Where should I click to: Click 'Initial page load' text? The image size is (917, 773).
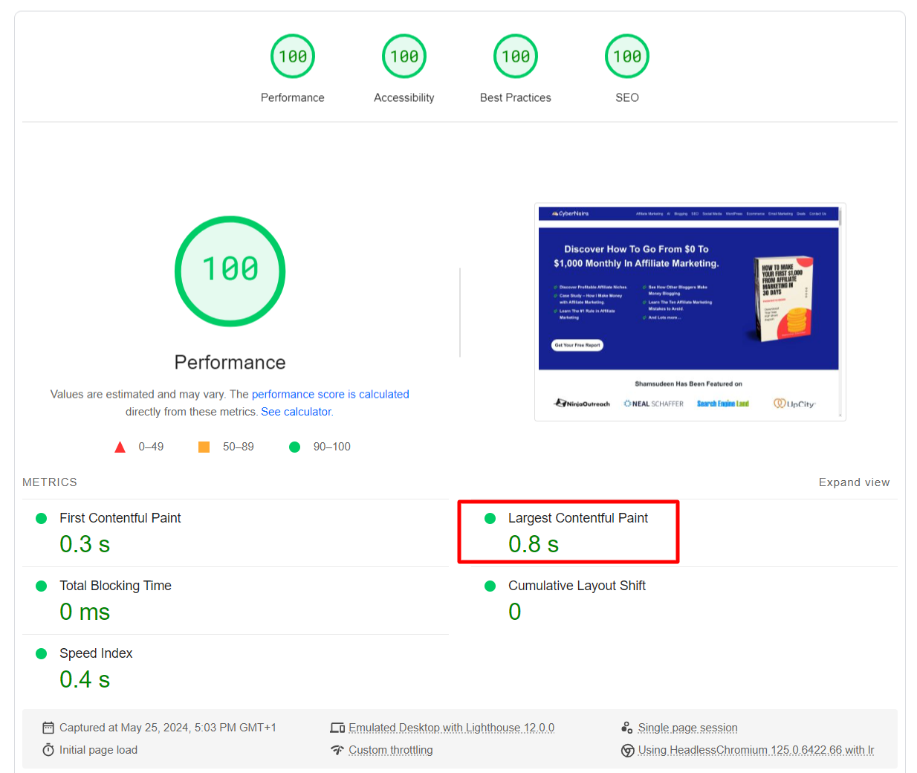click(x=98, y=750)
